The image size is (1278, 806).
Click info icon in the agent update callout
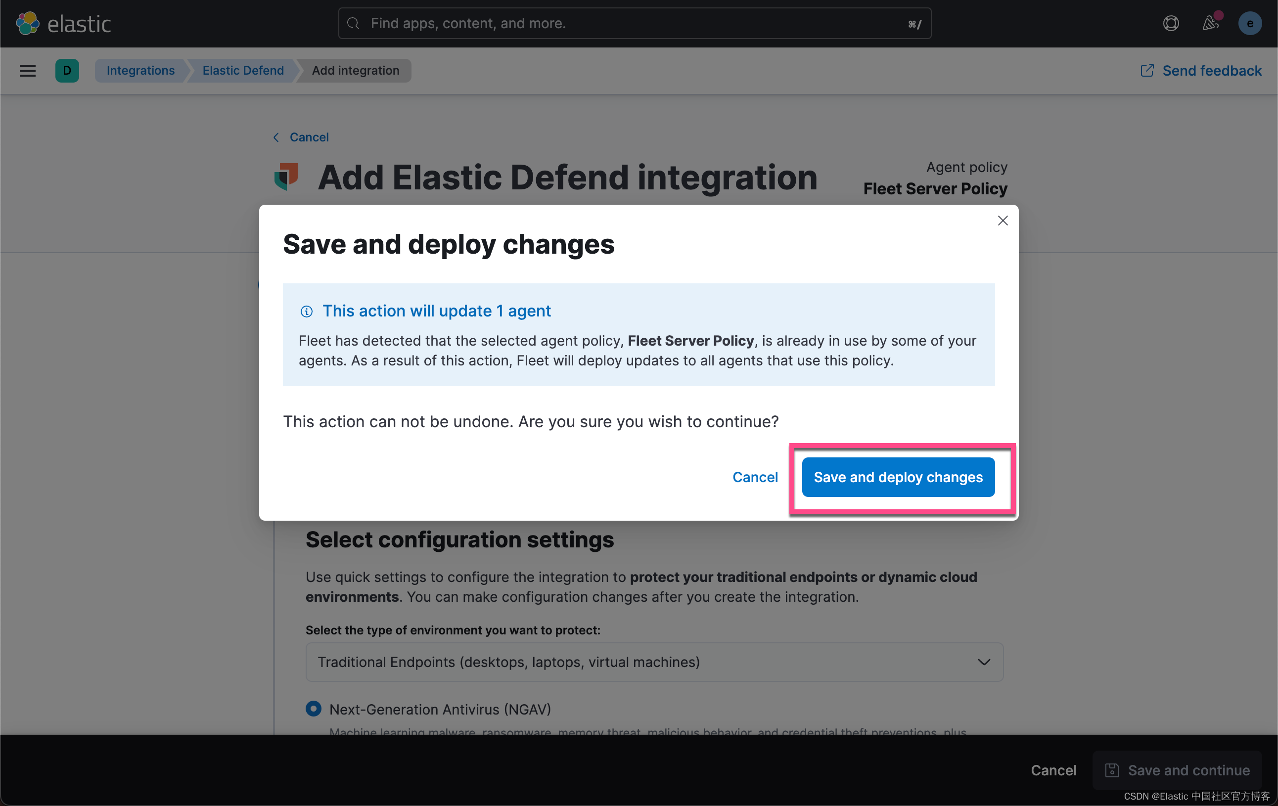pos(306,312)
